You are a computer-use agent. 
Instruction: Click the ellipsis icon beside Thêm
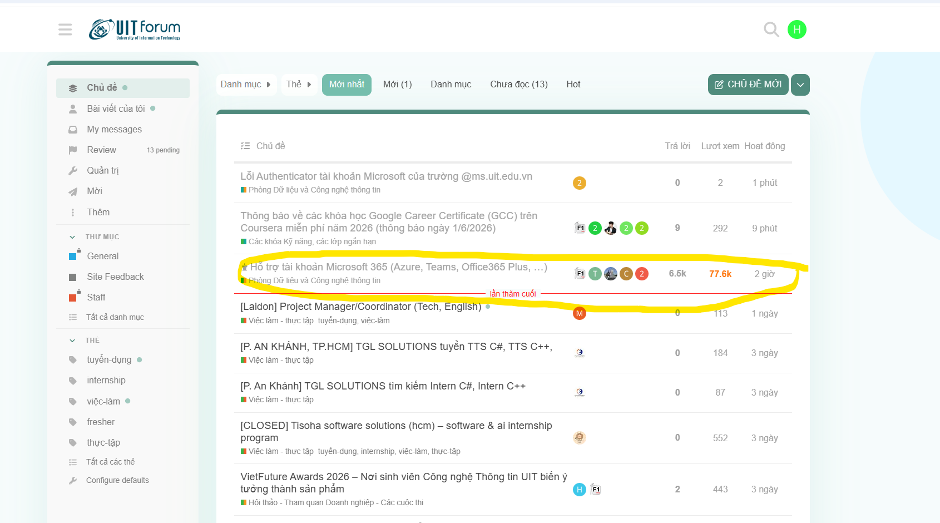[73, 213]
